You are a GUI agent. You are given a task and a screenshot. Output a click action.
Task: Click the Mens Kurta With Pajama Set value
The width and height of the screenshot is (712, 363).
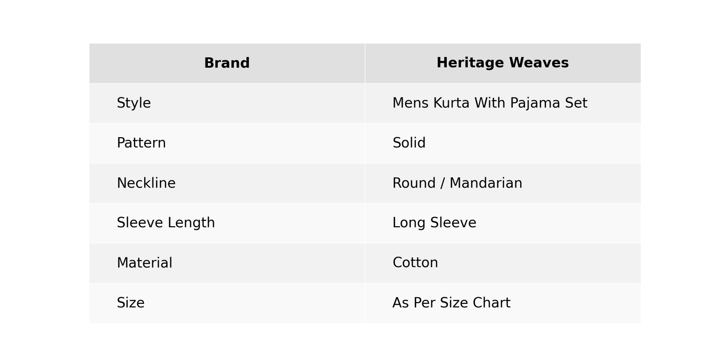489,103
